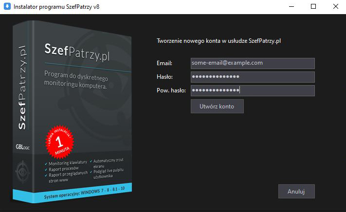Click the Email input field
The image size is (346, 212).
coord(253,63)
